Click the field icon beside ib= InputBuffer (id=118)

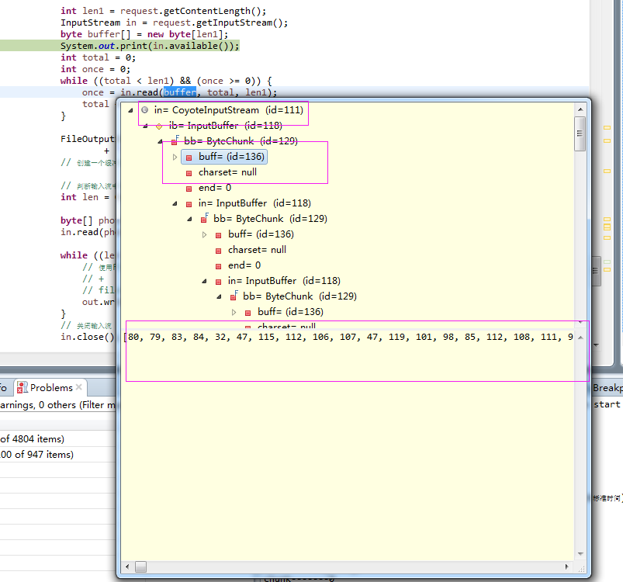(x=159, y=125)
